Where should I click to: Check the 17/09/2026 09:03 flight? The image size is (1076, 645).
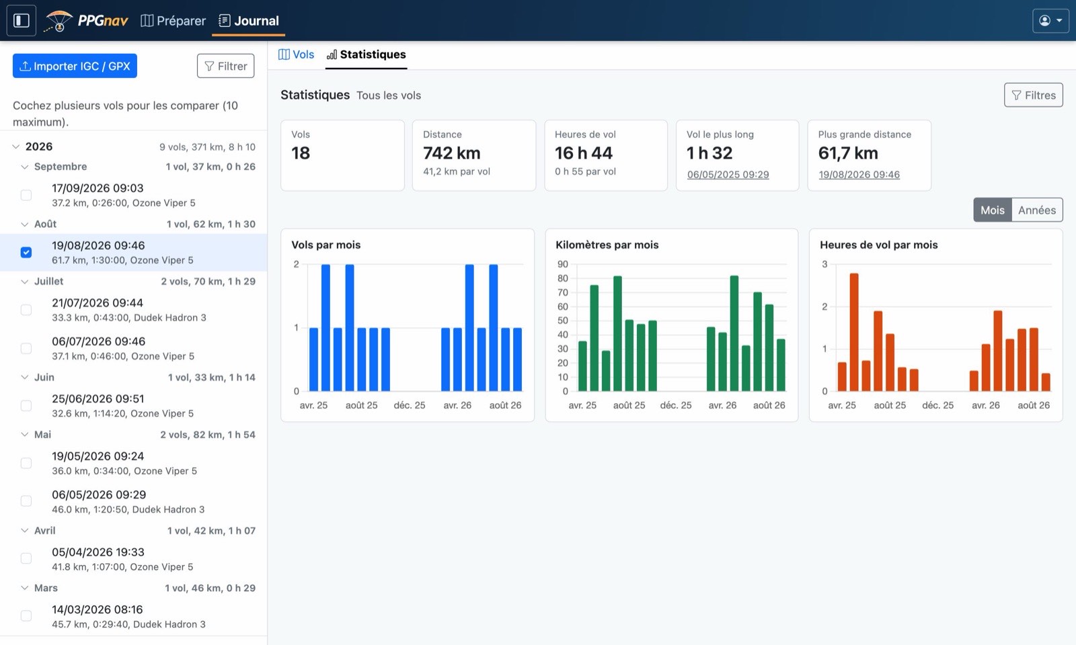click(x=26, y=195)
